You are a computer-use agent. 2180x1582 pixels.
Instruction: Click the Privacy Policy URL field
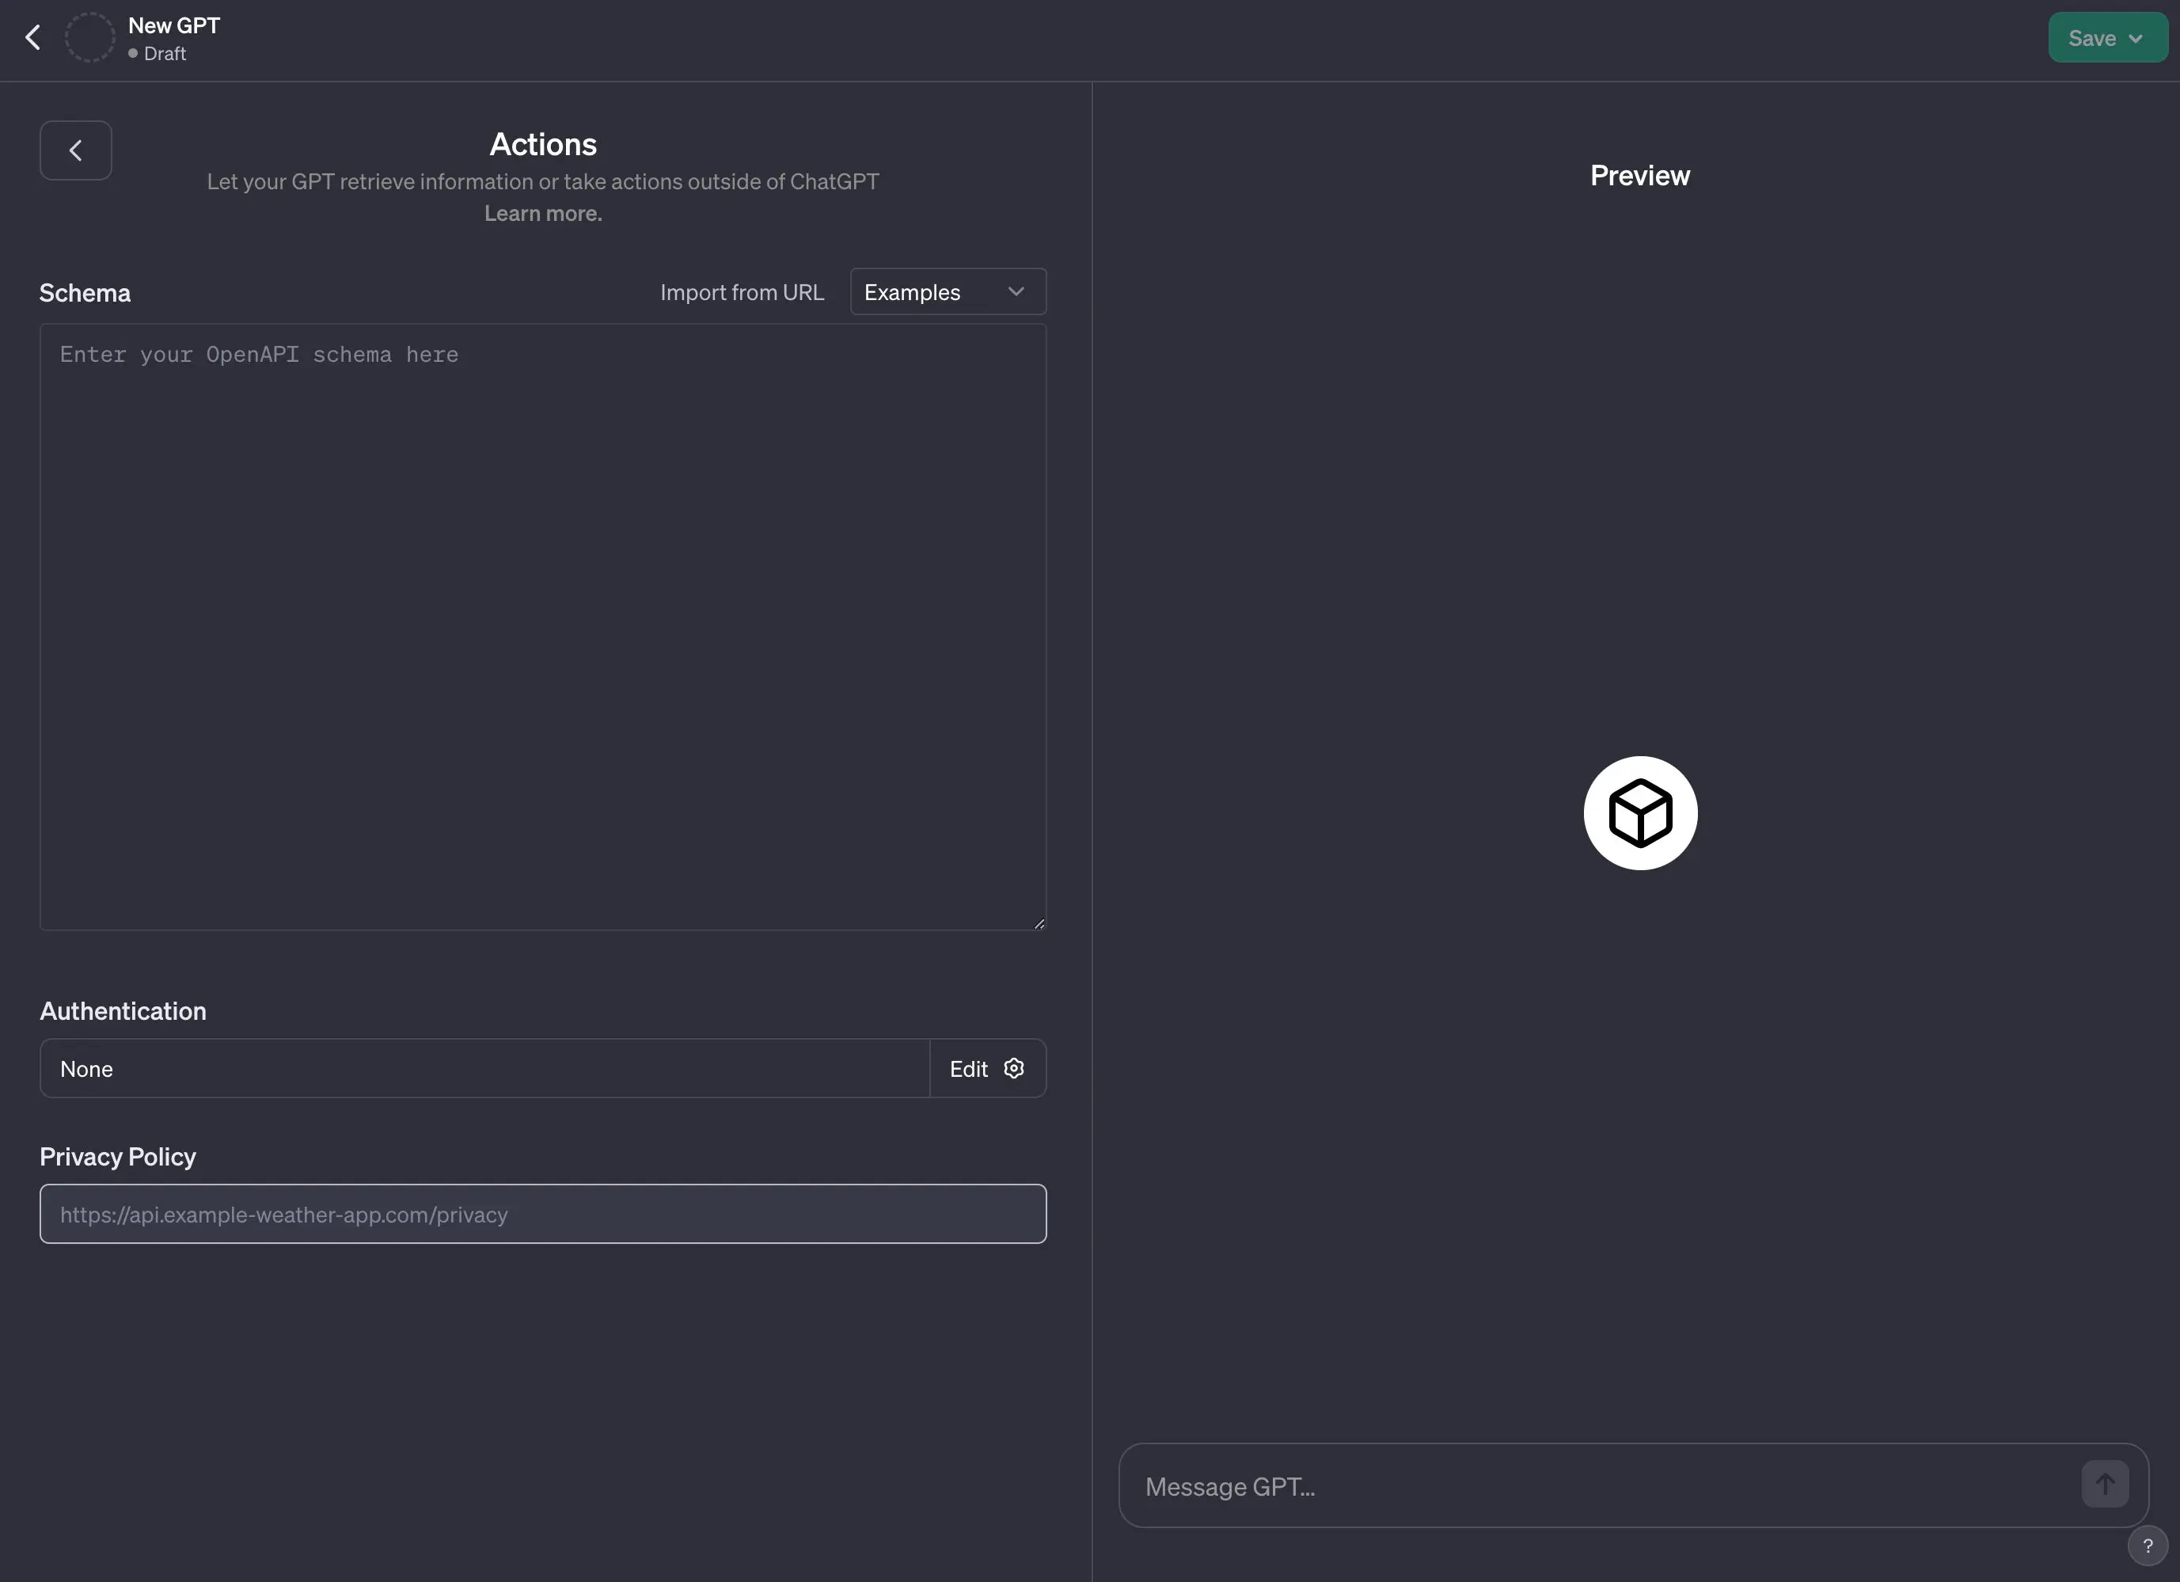point(543,1214)
